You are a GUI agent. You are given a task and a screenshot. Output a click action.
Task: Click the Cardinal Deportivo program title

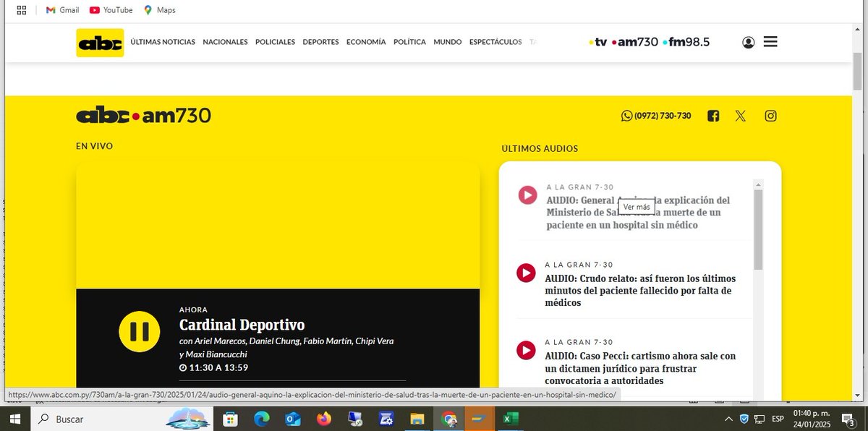242,325
